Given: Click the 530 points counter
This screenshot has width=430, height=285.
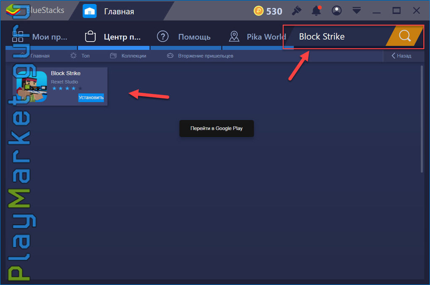Looking at the screenshot, I should coord(274,11).
